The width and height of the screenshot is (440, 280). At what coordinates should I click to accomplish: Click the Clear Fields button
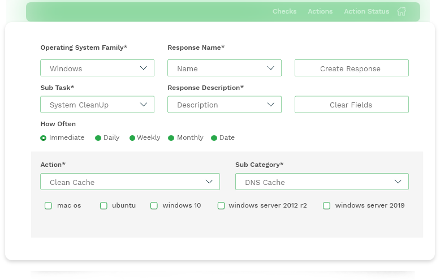(352, 105)
